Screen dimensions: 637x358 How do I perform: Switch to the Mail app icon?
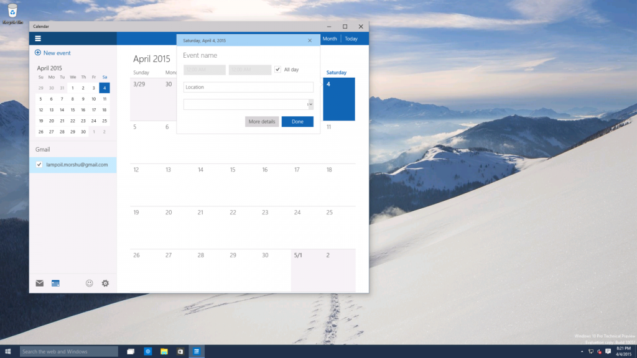click(x=39, y=283)
